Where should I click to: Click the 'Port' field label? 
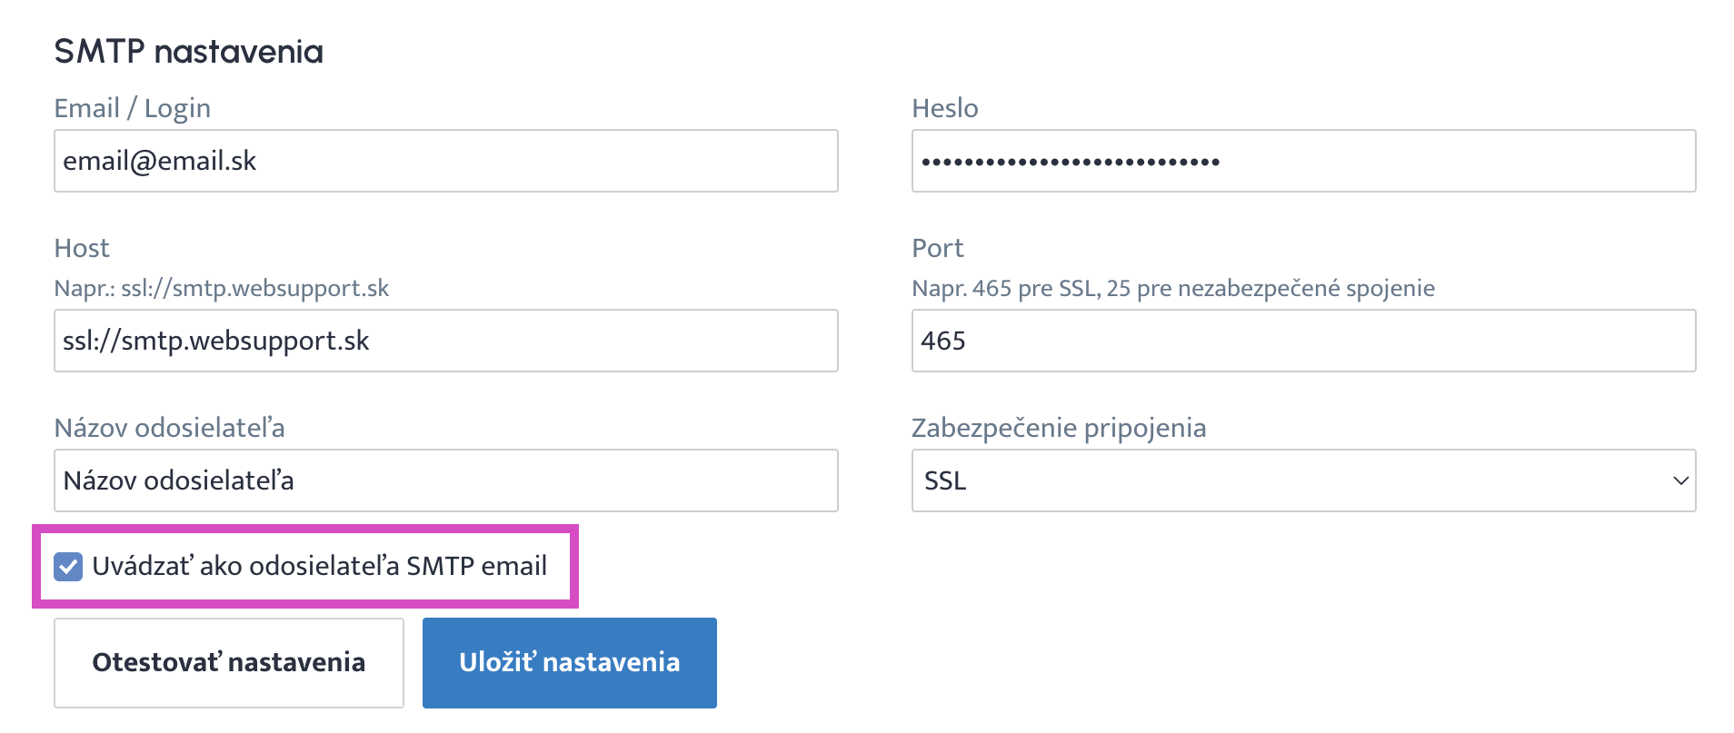point(937,248)
